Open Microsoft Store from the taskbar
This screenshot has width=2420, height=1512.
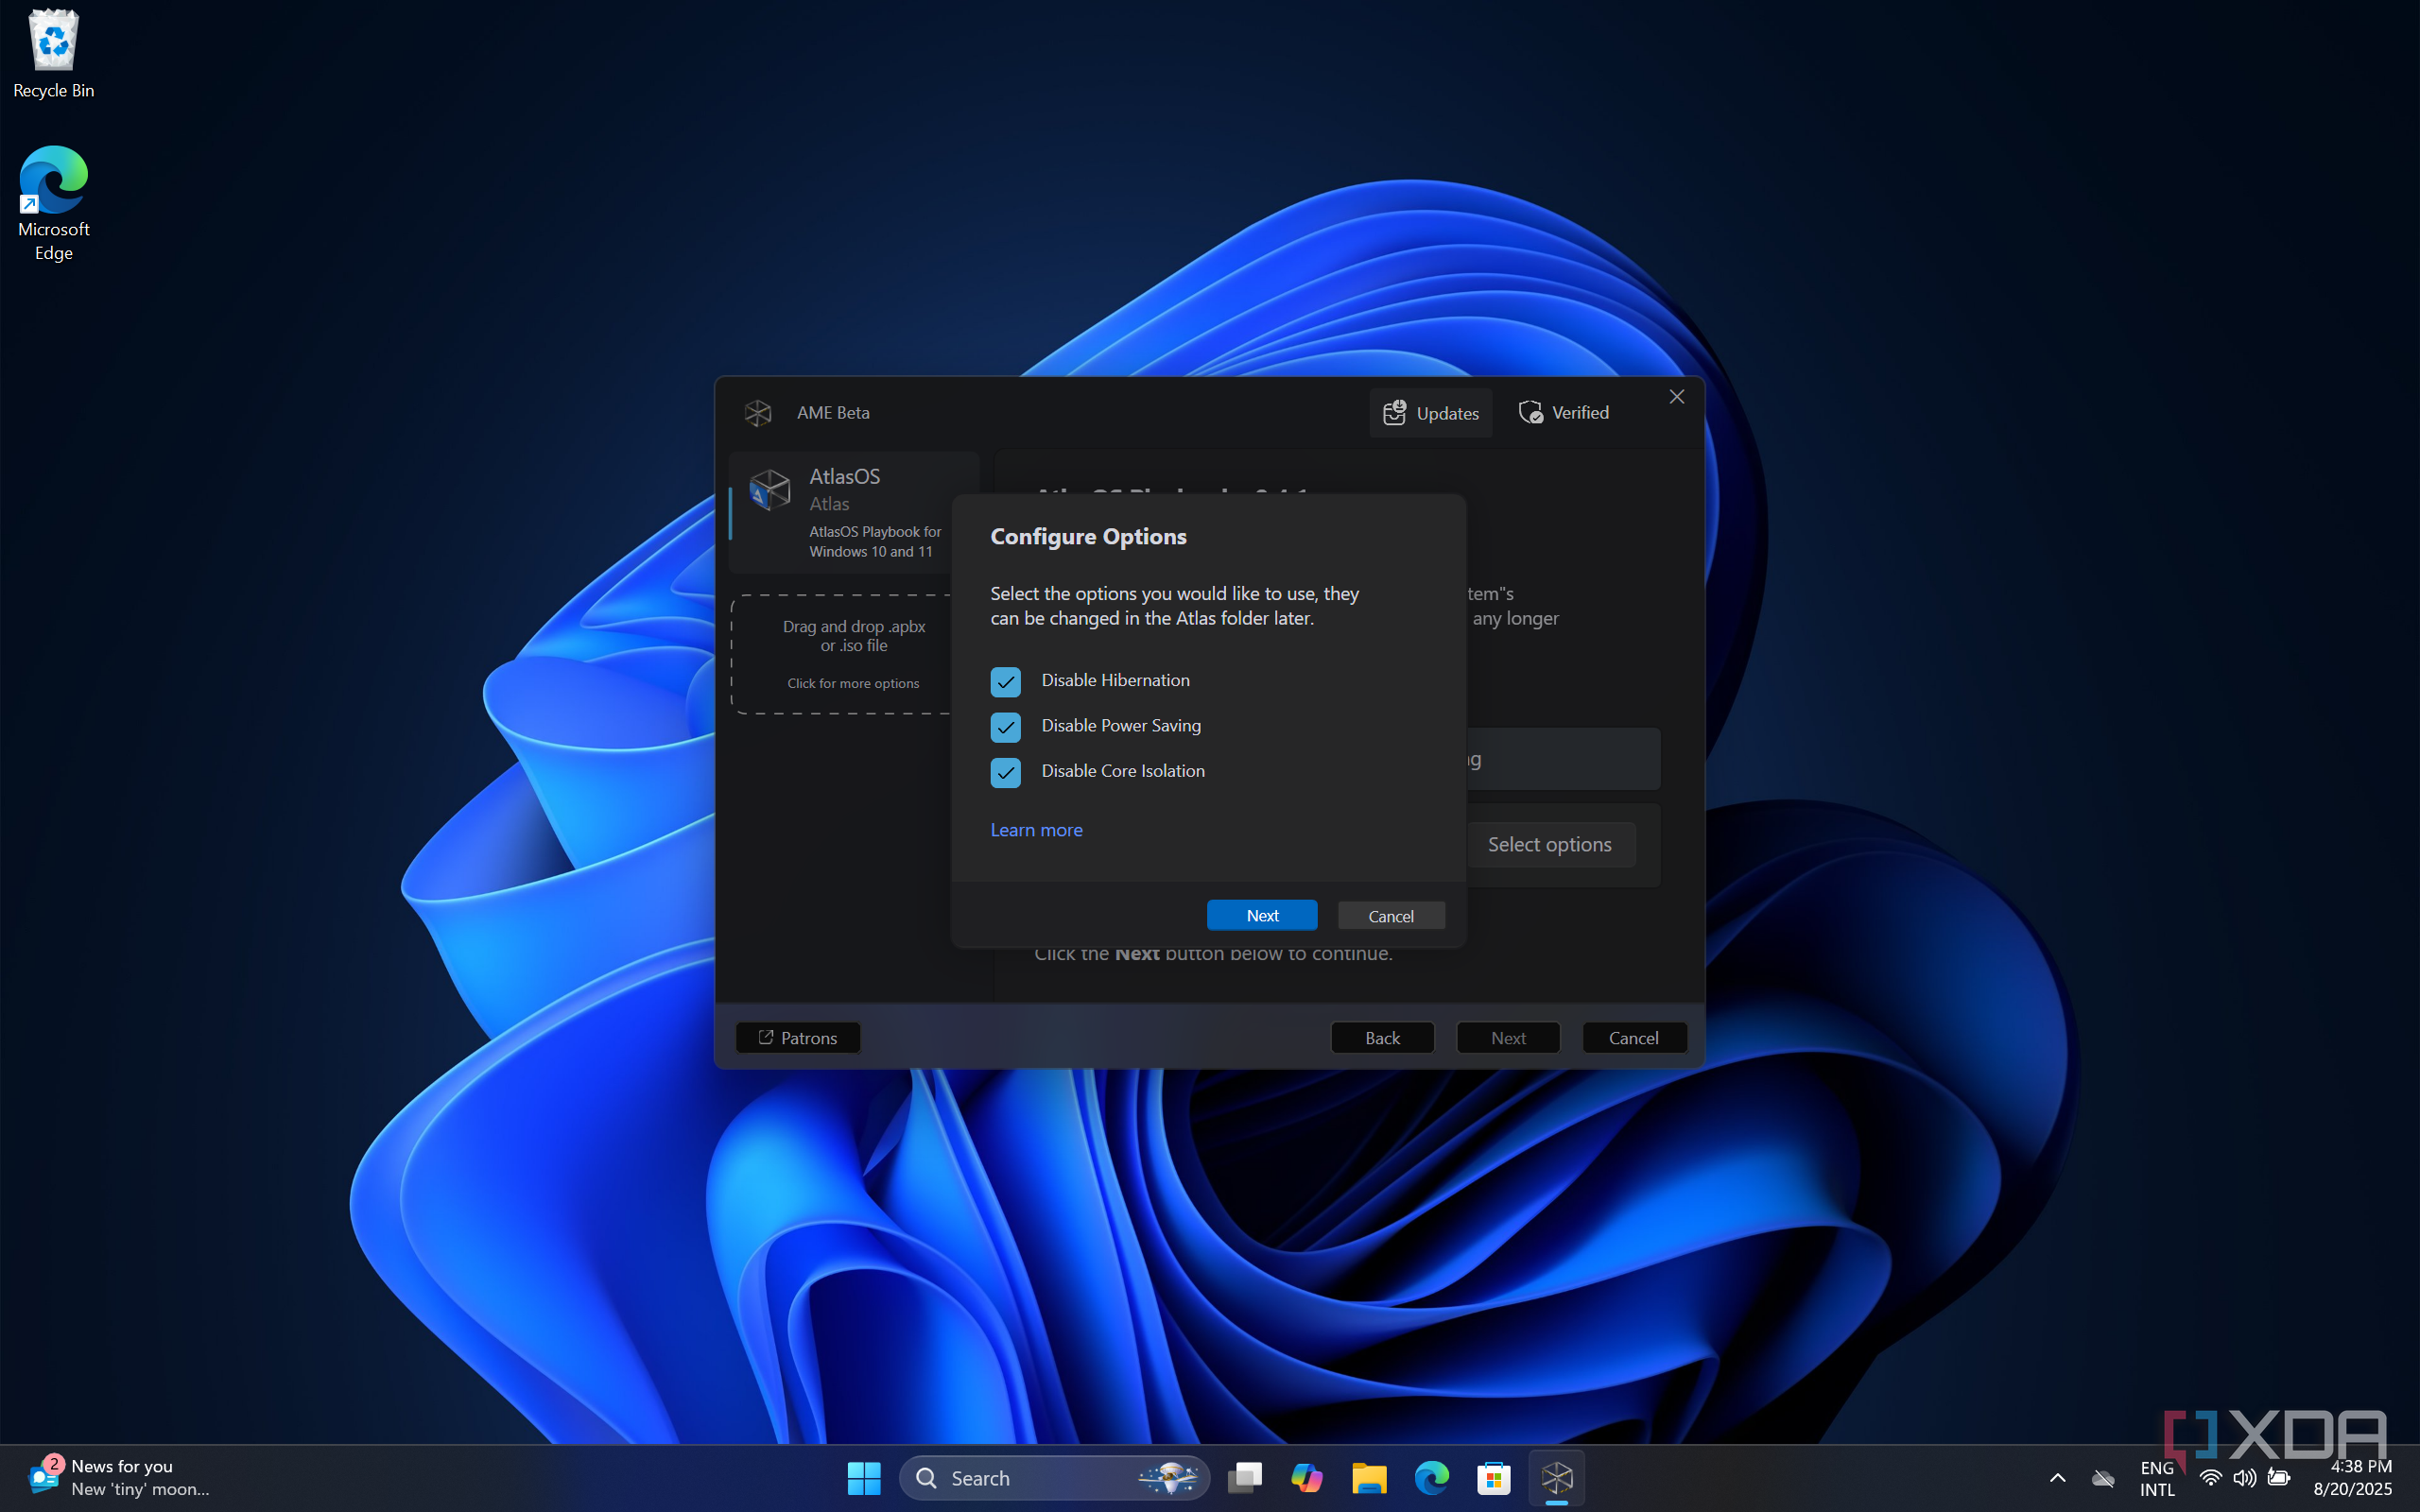[x=1494, y=1478]
